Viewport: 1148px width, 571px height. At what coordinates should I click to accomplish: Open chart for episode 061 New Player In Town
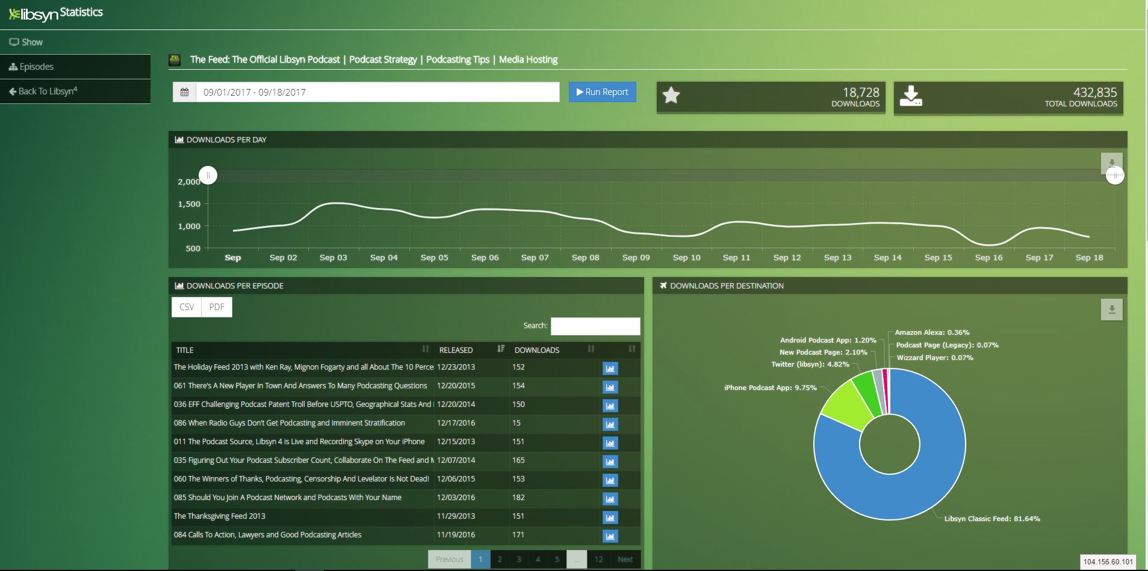(x=610, y=388)
